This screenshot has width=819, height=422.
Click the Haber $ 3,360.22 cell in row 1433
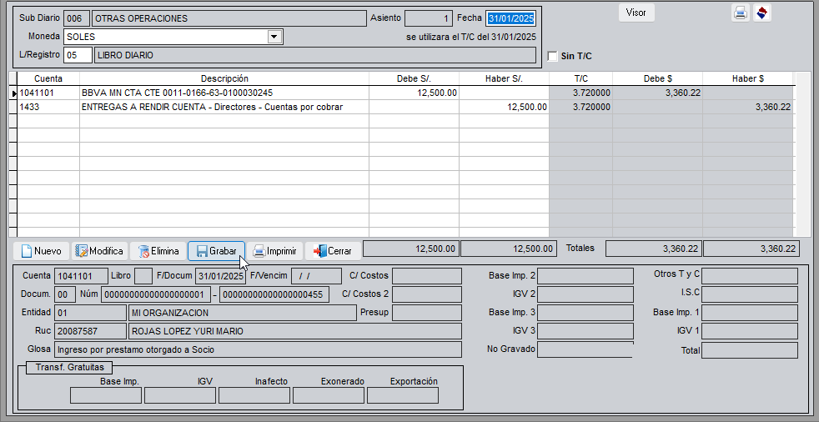(748, 107)
